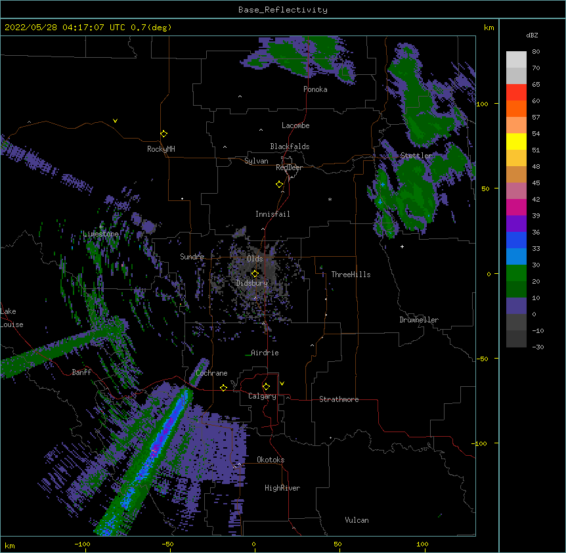Click the RedDeer city label
Viewport: 566px width, 553px height.
tap(289, 167)
